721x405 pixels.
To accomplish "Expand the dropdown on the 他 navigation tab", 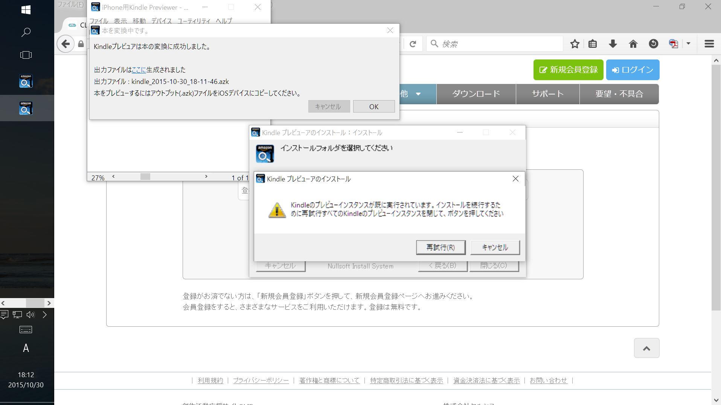I will tap(418, 94).
